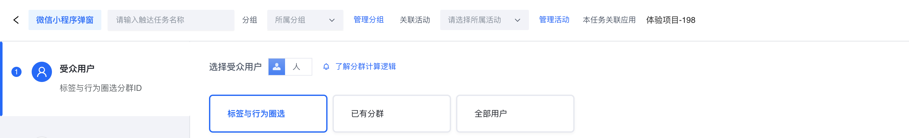The width and height of the screenshot is (909, 138).
Task: Click the back arrow icon
Action: pyautogui.click(x=16, y=20)
